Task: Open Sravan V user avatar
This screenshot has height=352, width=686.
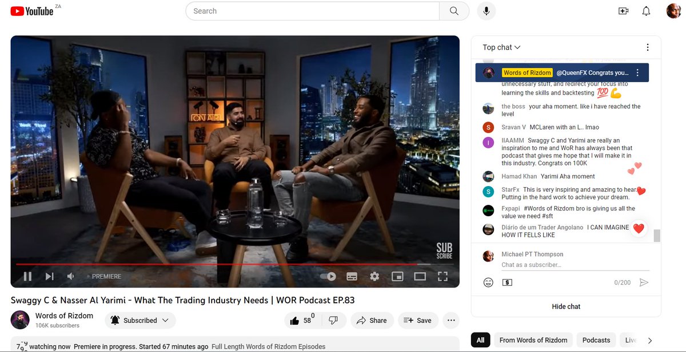Action: coord(488,127)
